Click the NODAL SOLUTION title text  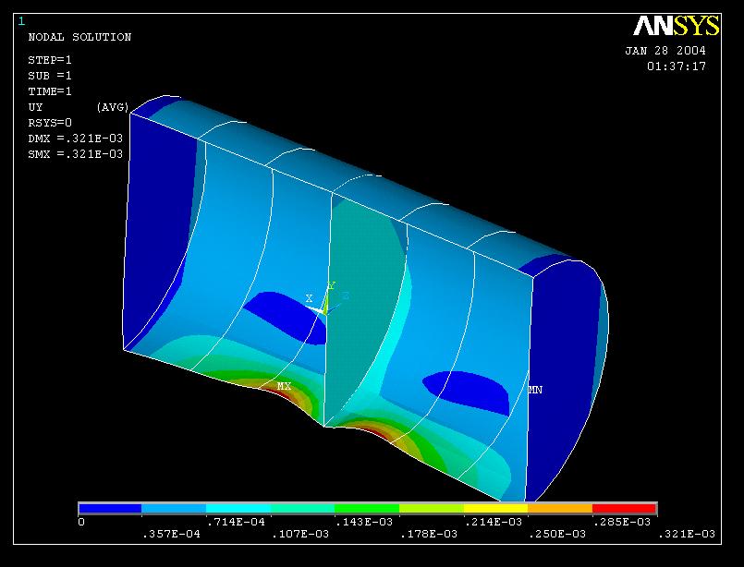click(x=79, y=37)
